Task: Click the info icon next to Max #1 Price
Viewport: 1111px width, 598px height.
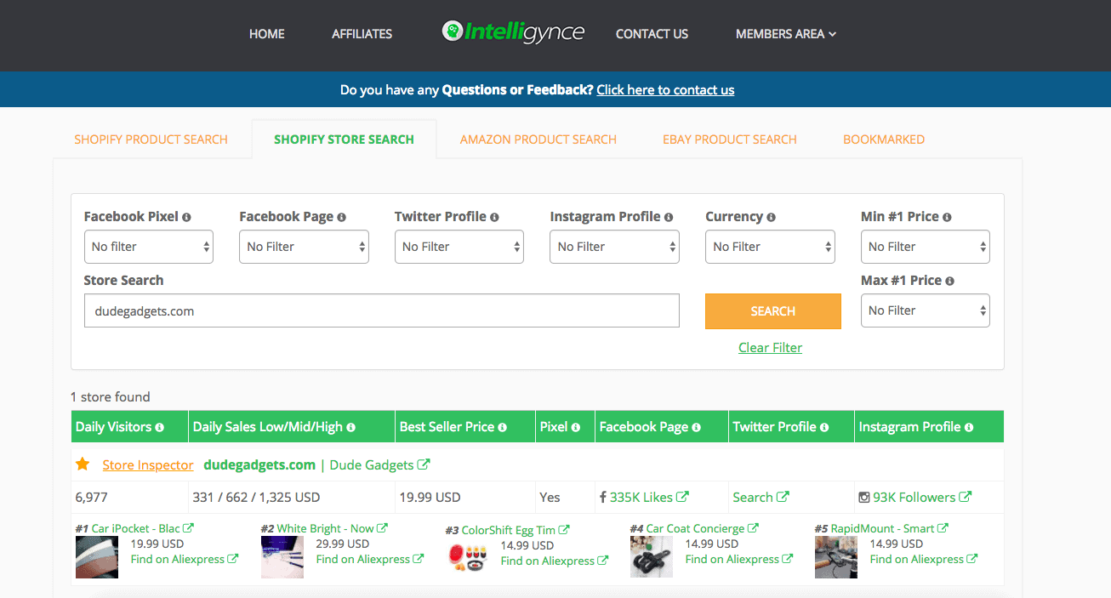Action: coord(949,281)
